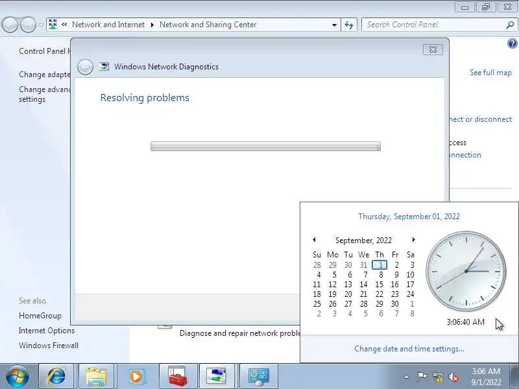Go to previous month in calendar
The image size is (519, 389).
pyautogui.click(x=314, y=239)
